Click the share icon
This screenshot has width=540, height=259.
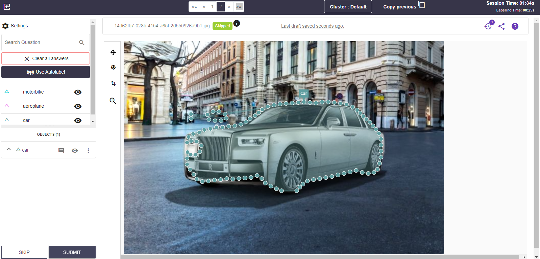pos(501,26)
